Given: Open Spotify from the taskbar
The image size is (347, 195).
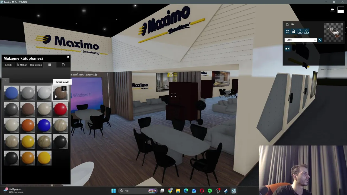Looking at the screenshot, I should point(210,191).
